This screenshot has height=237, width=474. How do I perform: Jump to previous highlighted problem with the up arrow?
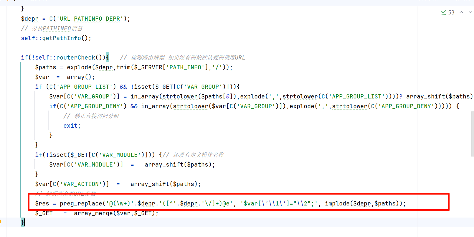pos(461,12)
